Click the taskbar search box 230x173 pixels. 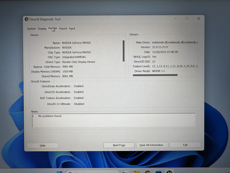[x=92, y=172]
